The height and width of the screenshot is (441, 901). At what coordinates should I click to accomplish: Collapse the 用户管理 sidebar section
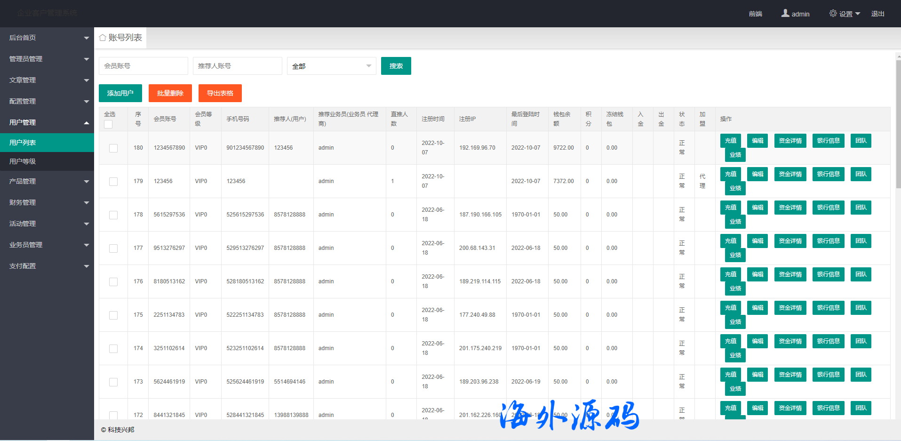pyautogui.click(x=47, y=122)
